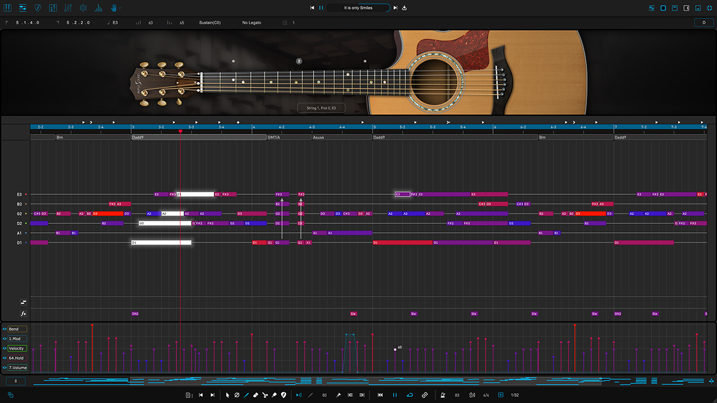
Task: Select the hand icon in top toolbar
Action: (113, 8)
